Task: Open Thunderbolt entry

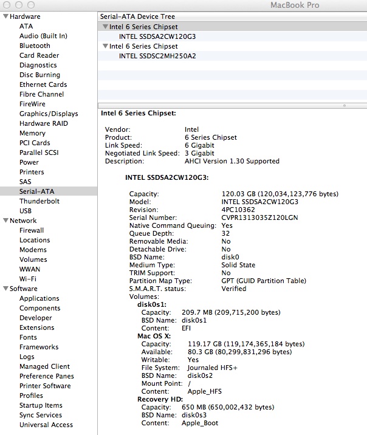Action: pos(39,201)
